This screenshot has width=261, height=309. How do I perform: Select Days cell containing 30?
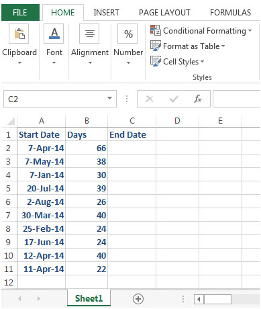coord(87,175)
